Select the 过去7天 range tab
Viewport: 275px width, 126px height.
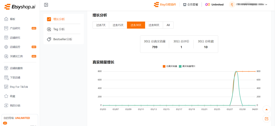tap(101, 25)
